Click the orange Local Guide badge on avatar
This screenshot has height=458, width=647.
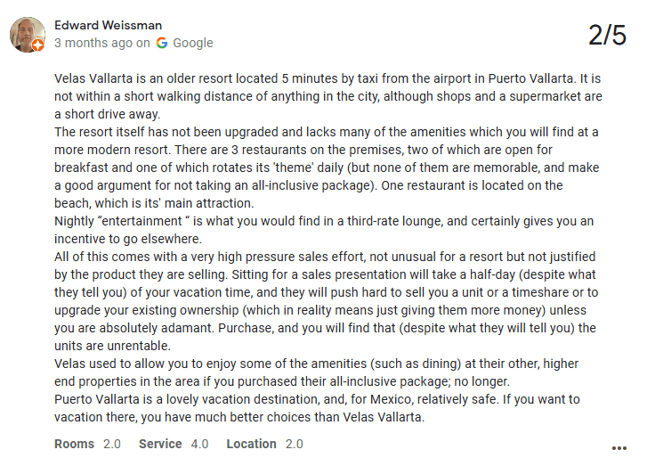pyautogui.click(x=38, y=45)
